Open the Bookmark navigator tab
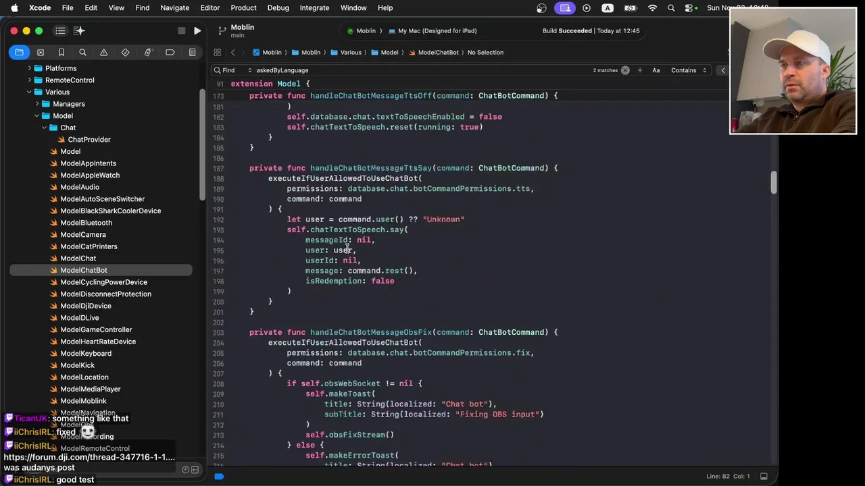The height and width of the screenshot is (486, 865). pos(61,52)
